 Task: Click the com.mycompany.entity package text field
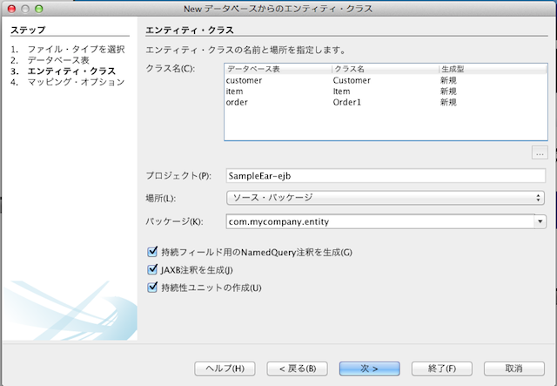378,221
